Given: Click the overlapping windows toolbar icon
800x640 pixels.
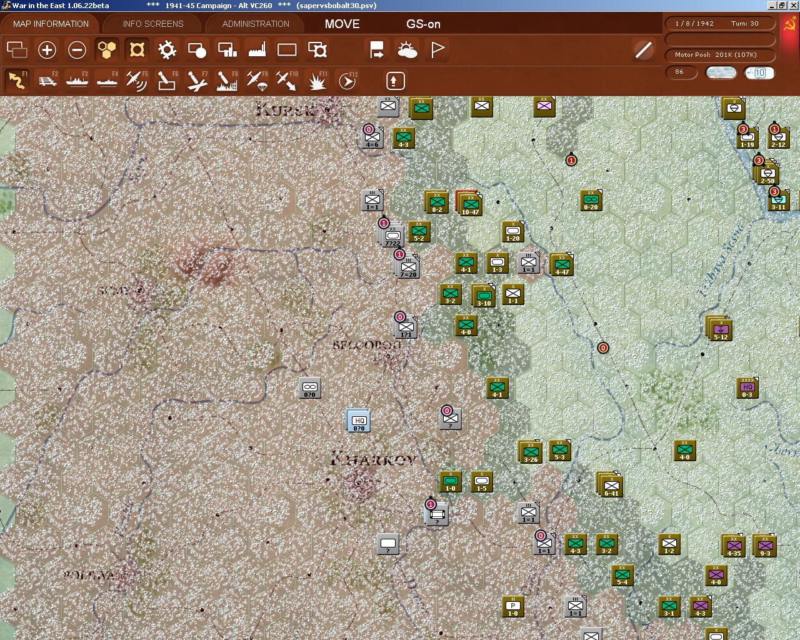Looking at the screenshot, I should (17, 49).
